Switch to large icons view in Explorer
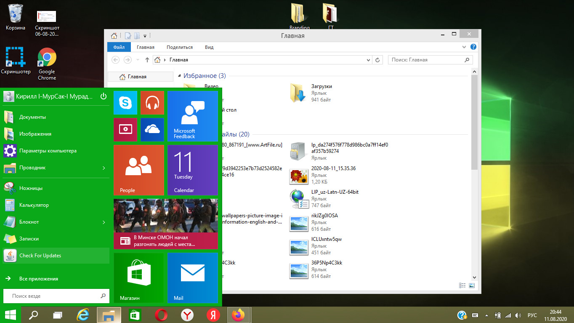This screenshot has width=574, height=323. coord(472,286)
